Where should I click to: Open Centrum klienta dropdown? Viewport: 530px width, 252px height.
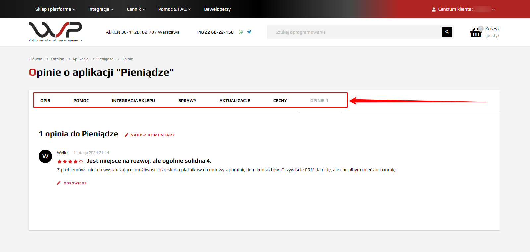click(x=463, y=9)
